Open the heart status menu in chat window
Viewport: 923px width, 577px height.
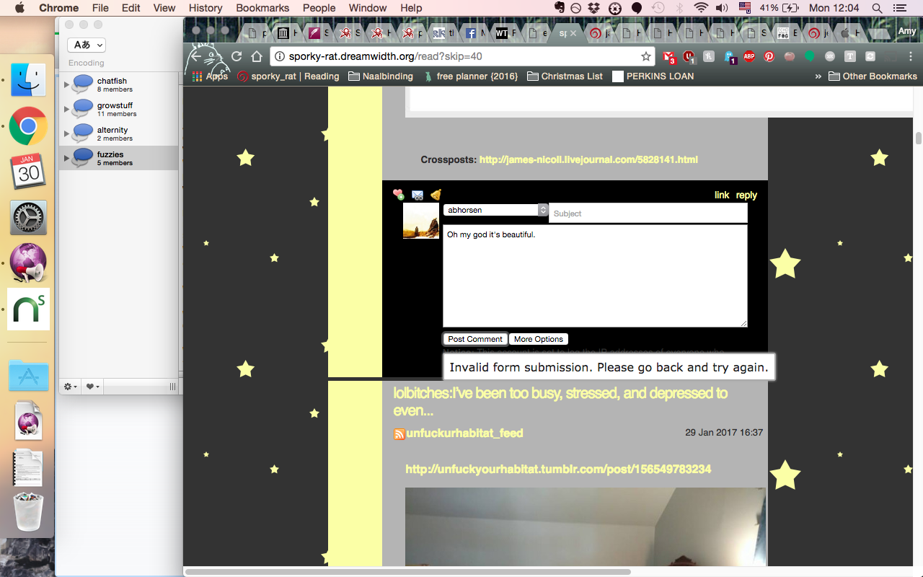(x=93, y=387)
